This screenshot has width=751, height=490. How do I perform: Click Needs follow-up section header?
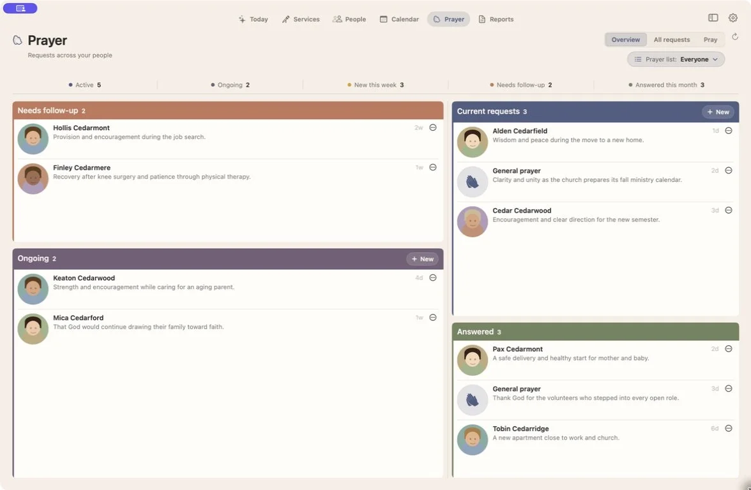pos(228,110)
